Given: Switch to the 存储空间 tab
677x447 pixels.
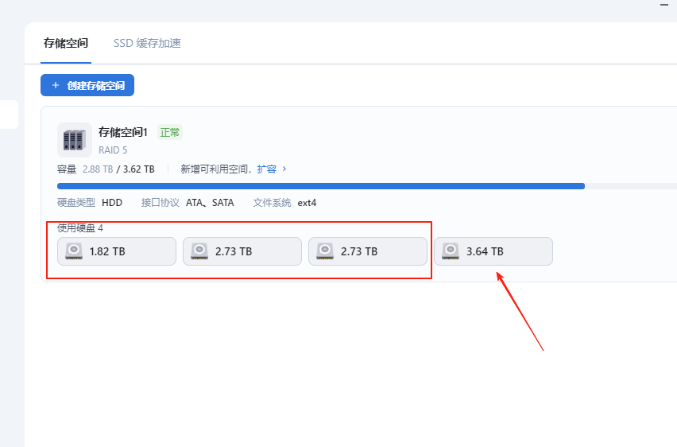Looking at the screenshot, I should (66, 43).
